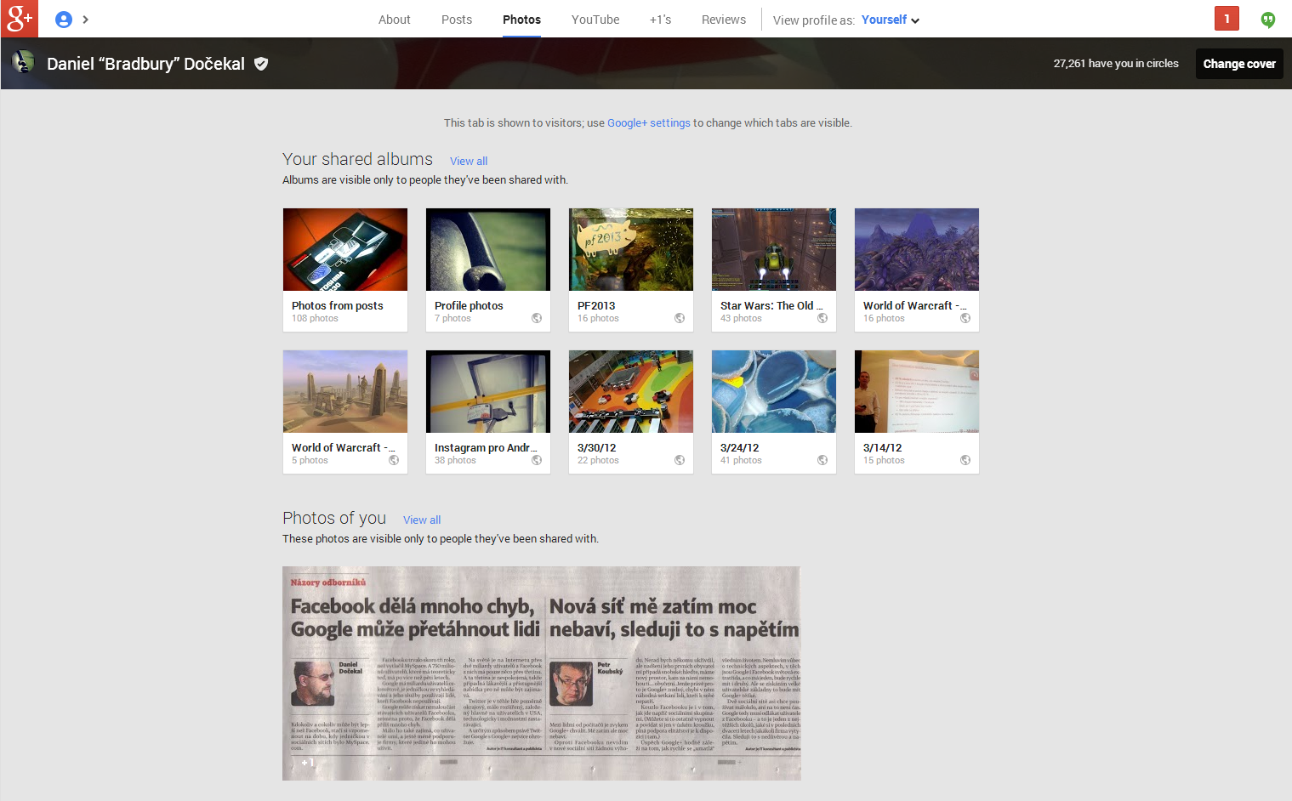The width and height of the screenshot is (1292, 801).
Task: Click the visibility globe on the 3/30/12 album
Action: (x=680, y=459)
